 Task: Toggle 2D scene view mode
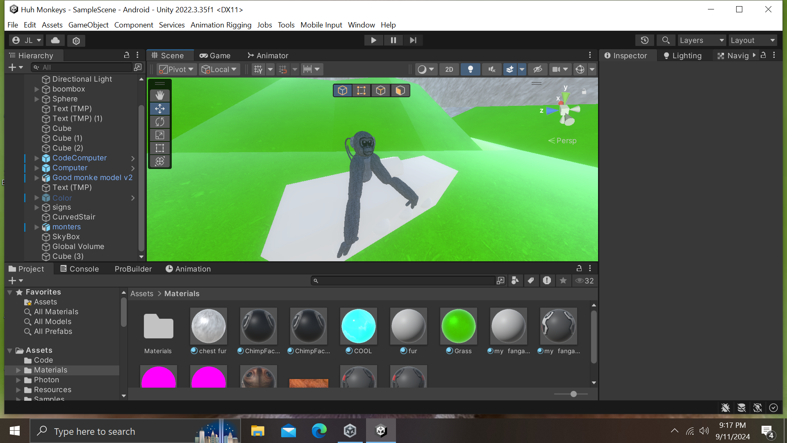pos(449,69)
